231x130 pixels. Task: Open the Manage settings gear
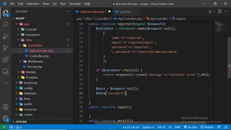point(5,118)
